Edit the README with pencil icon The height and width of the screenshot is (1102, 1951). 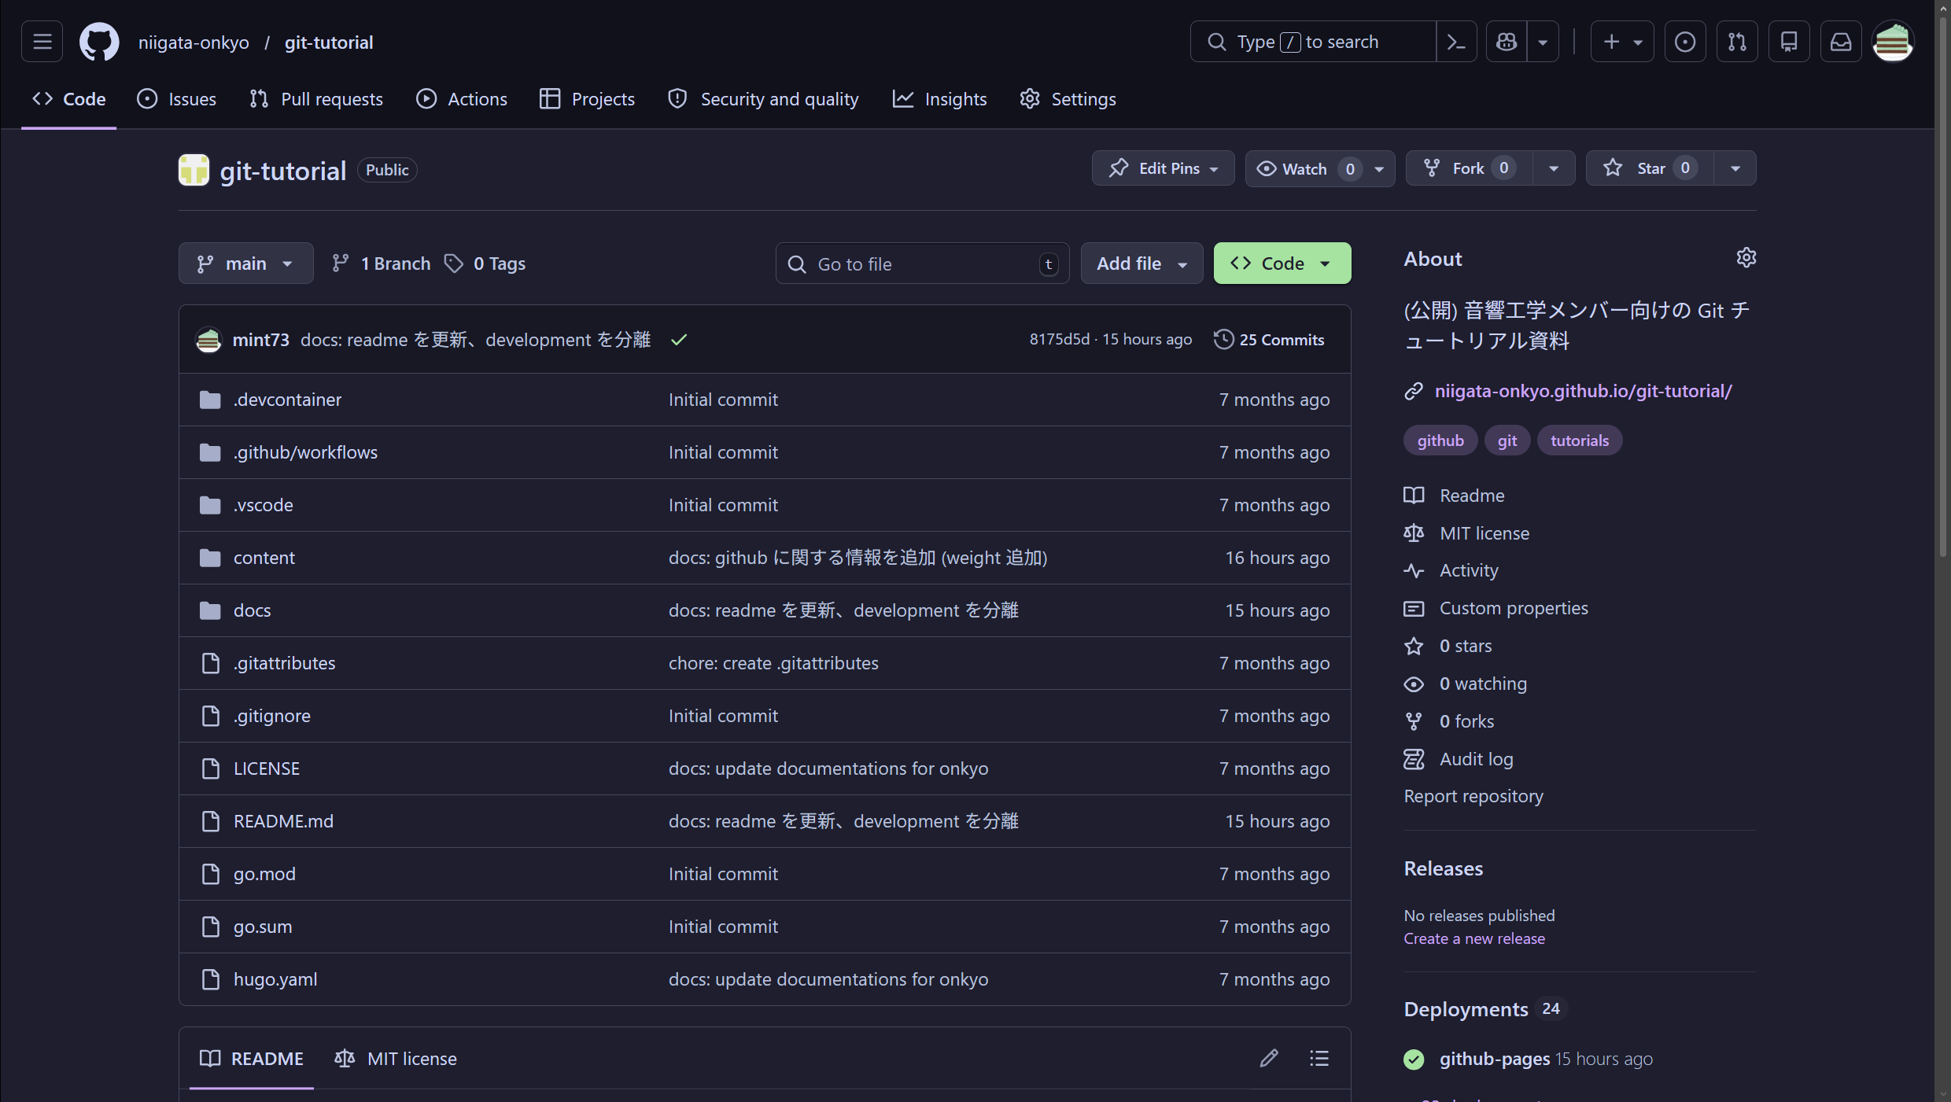1269,1058
